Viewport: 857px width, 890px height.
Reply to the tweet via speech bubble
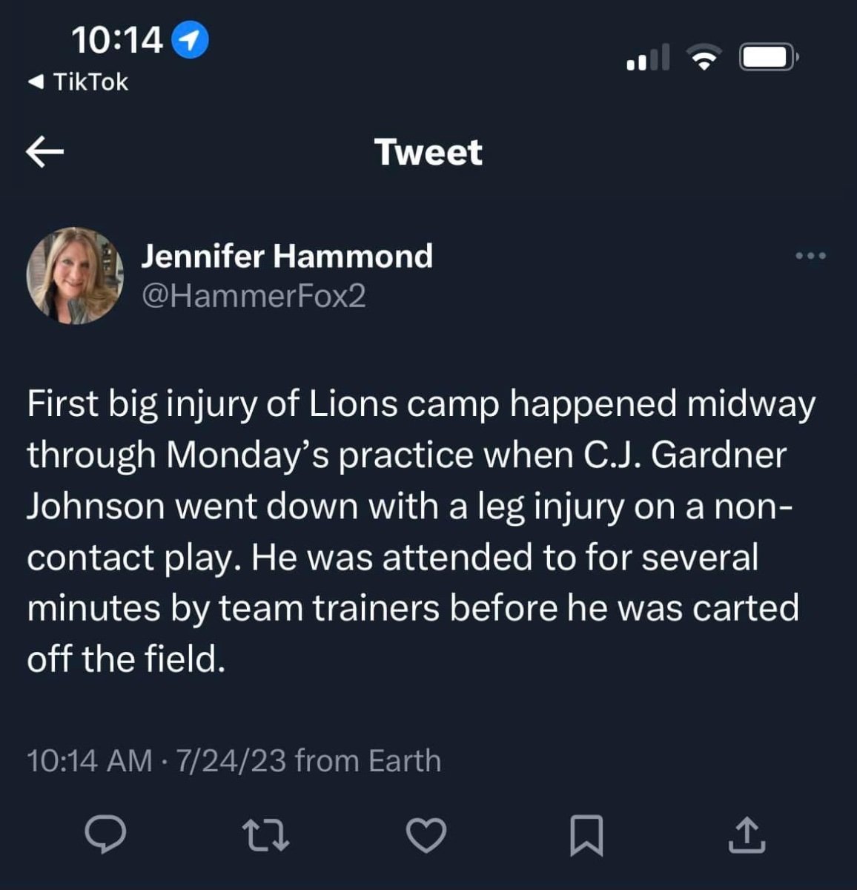(x=105, y=834)
